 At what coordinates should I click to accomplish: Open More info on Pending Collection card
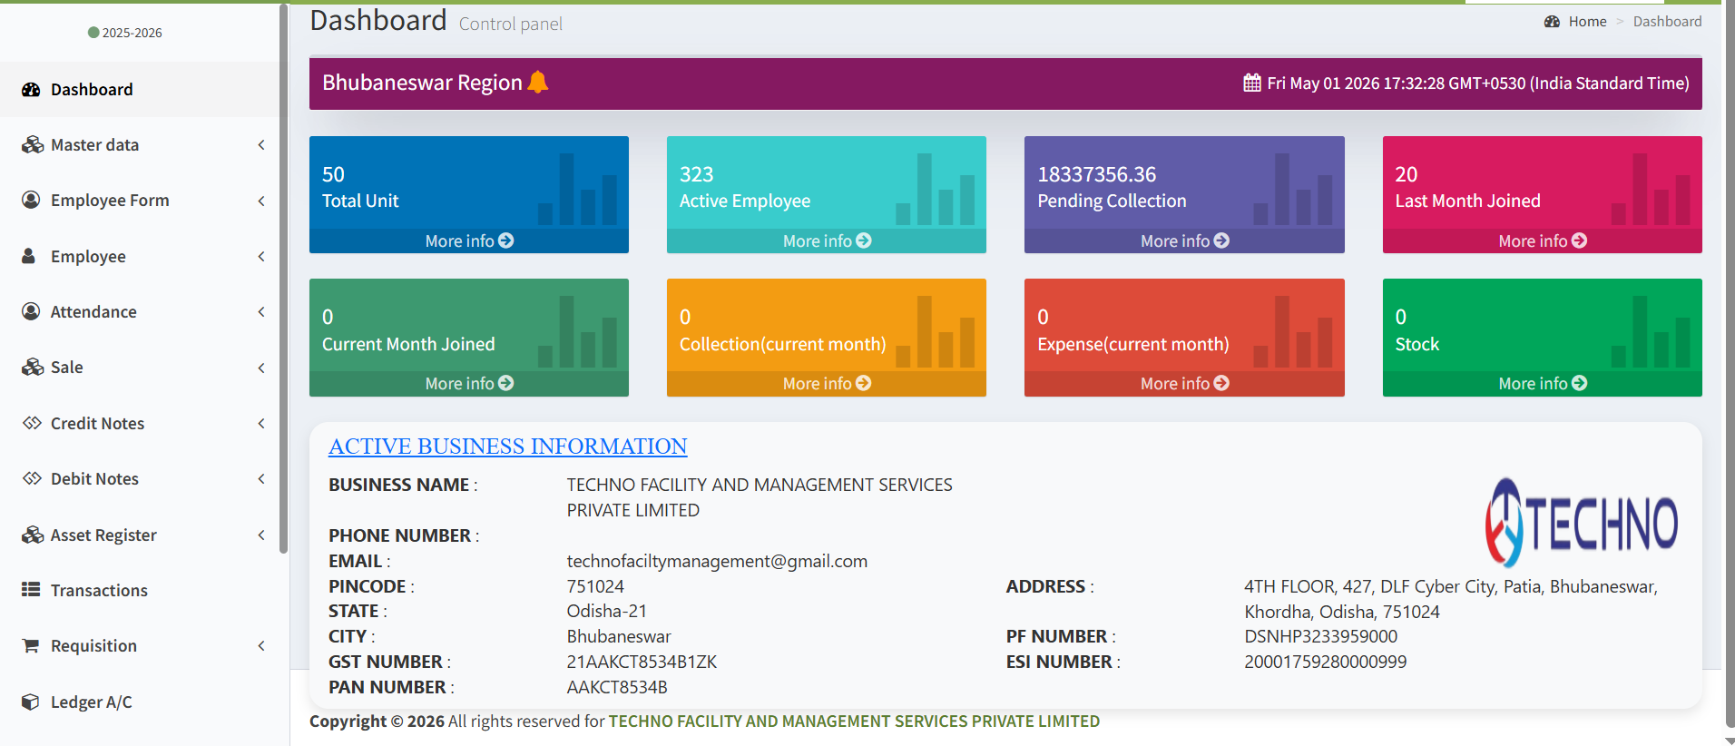1184,240
